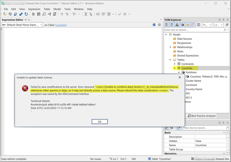This screenshot has width=231, height=162.
Task: Toggle show hidden objects in TOM Explorer
Action: tap(193, 25)
